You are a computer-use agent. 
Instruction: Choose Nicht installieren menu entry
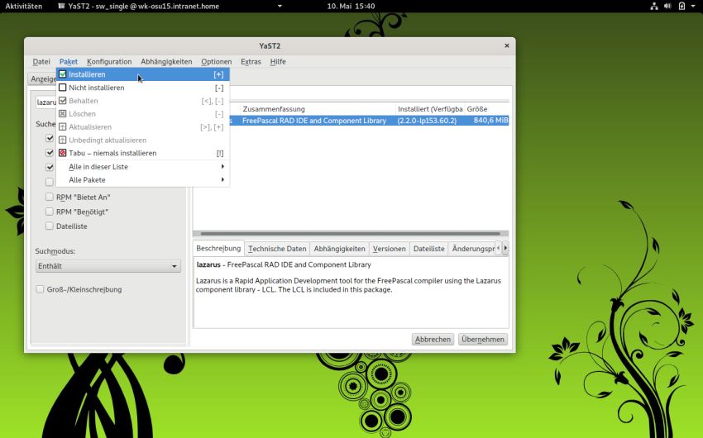click(x=143, y=88)
